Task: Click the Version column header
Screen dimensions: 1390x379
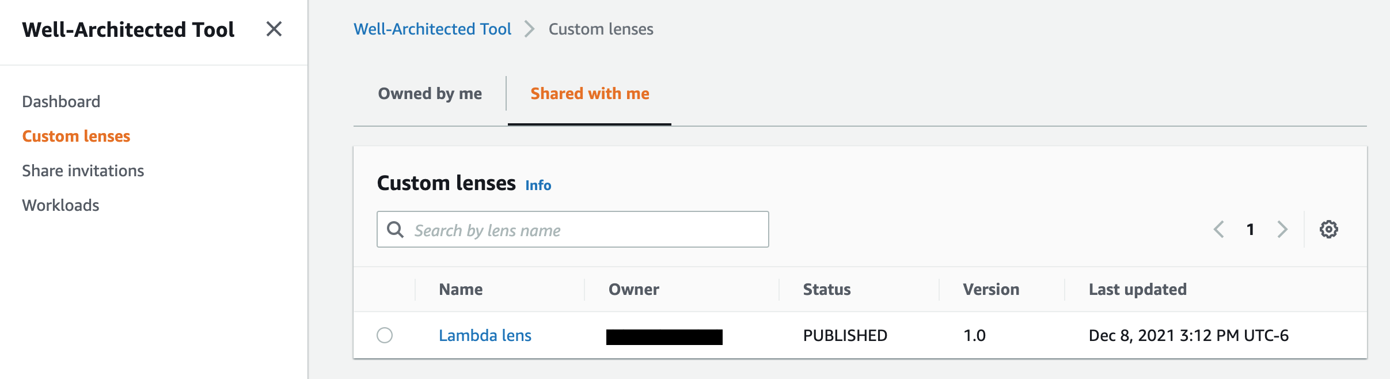Action: click(x=991, y=289)
